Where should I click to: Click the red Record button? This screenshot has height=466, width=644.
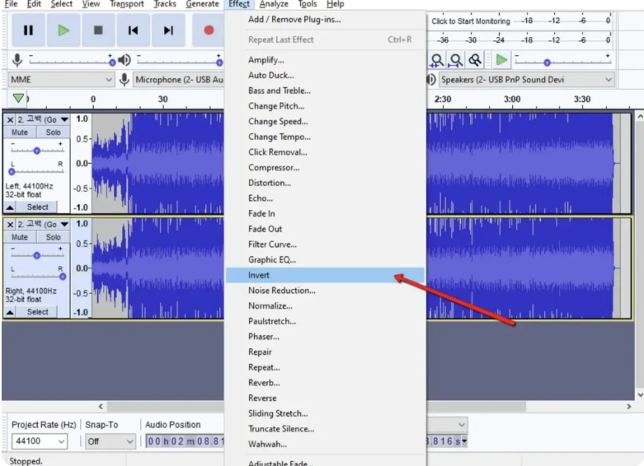(x=209, y=30)
